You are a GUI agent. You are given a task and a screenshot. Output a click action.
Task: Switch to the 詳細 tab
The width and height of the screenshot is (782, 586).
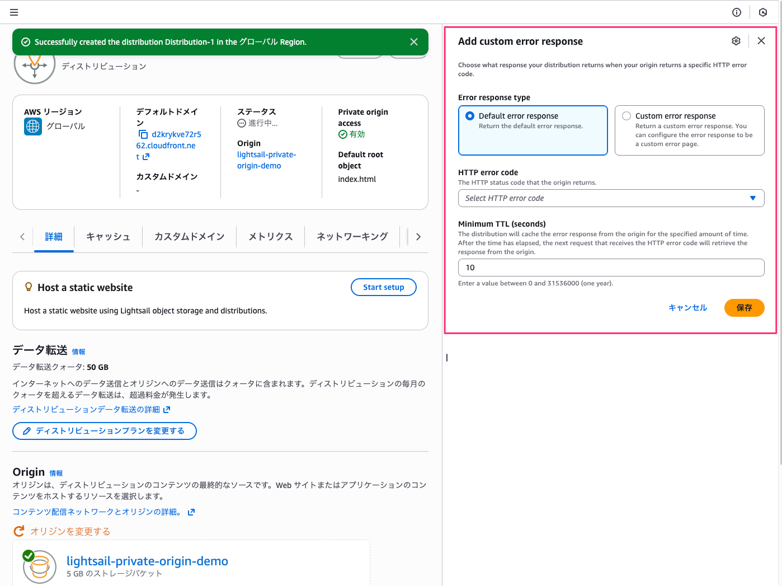click(x=54, y=237)
